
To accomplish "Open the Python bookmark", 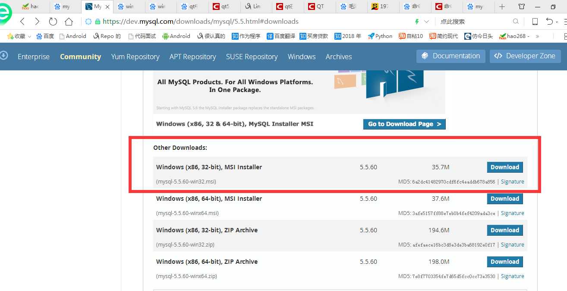I will (380, 36).
